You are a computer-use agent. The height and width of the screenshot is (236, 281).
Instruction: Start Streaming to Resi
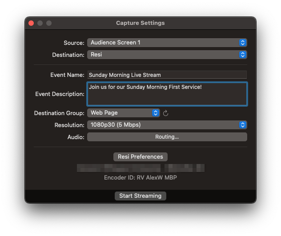pyautogui.click(x=140, y=196)
